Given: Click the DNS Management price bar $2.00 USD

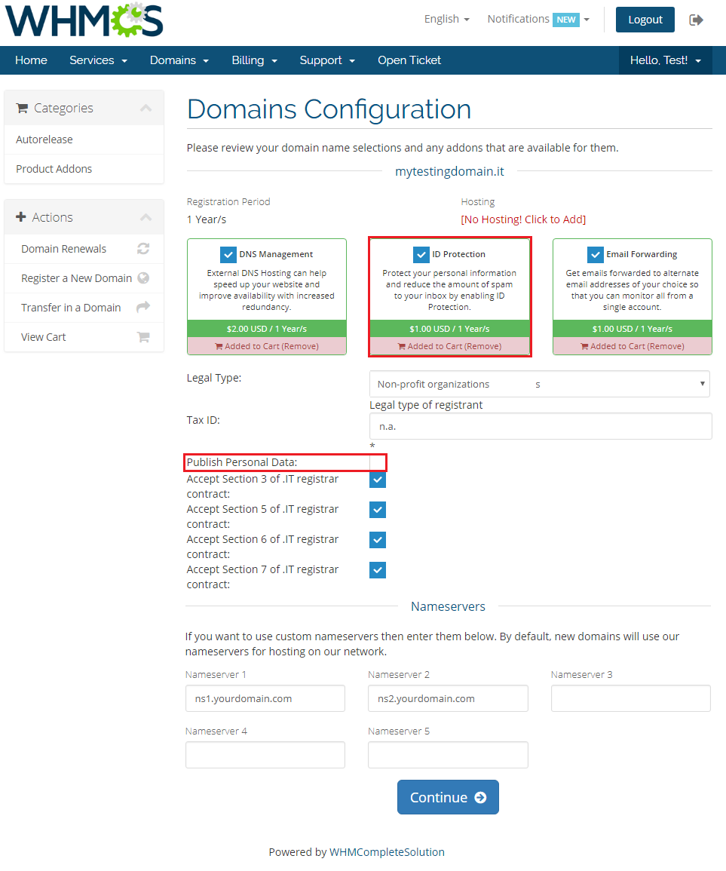Looking at the screenshot, I should click(267, 329).
